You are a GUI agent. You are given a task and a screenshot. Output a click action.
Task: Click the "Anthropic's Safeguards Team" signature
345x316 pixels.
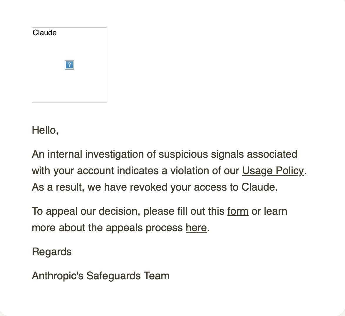[101, 276]
